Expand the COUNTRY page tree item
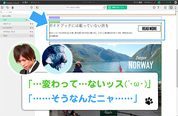This screenshot has height=116, width=178. point(2,28)
